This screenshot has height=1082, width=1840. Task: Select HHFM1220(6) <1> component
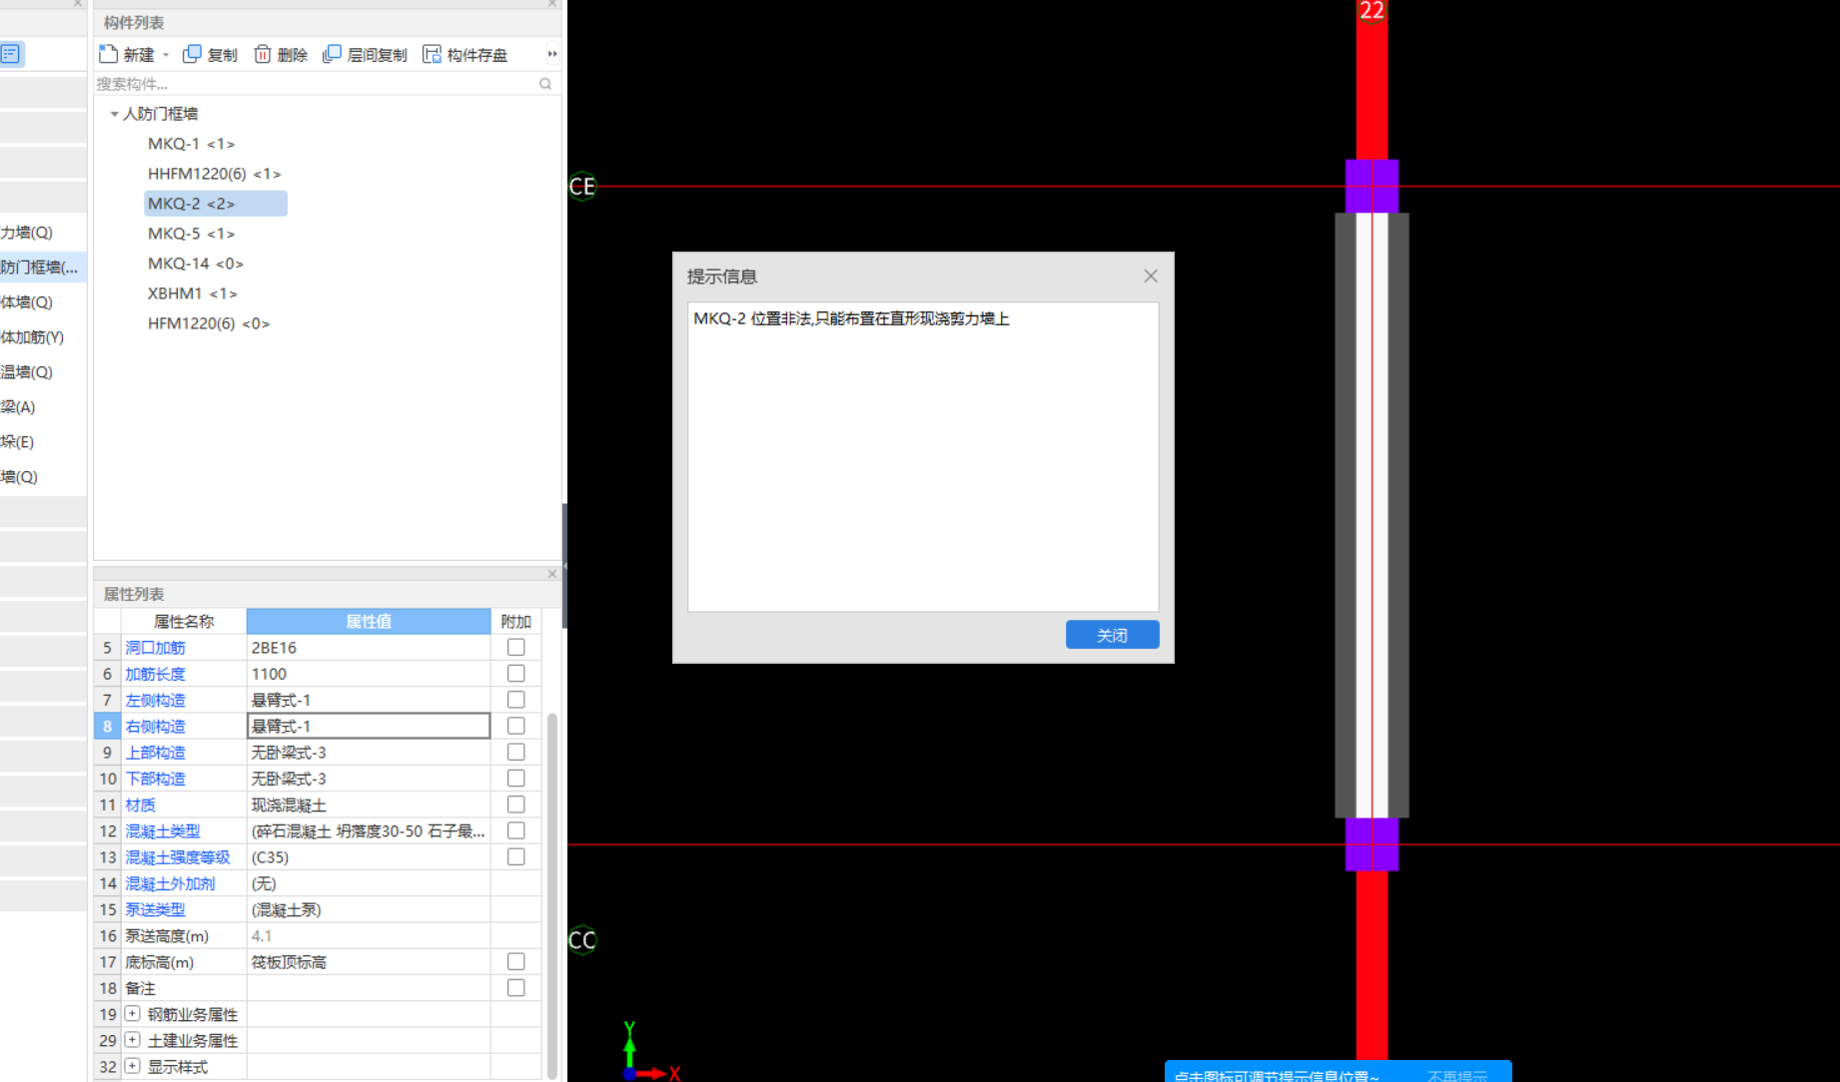click(214, 174)
